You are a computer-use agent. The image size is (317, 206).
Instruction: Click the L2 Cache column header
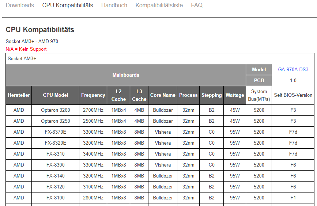(118, 95)
